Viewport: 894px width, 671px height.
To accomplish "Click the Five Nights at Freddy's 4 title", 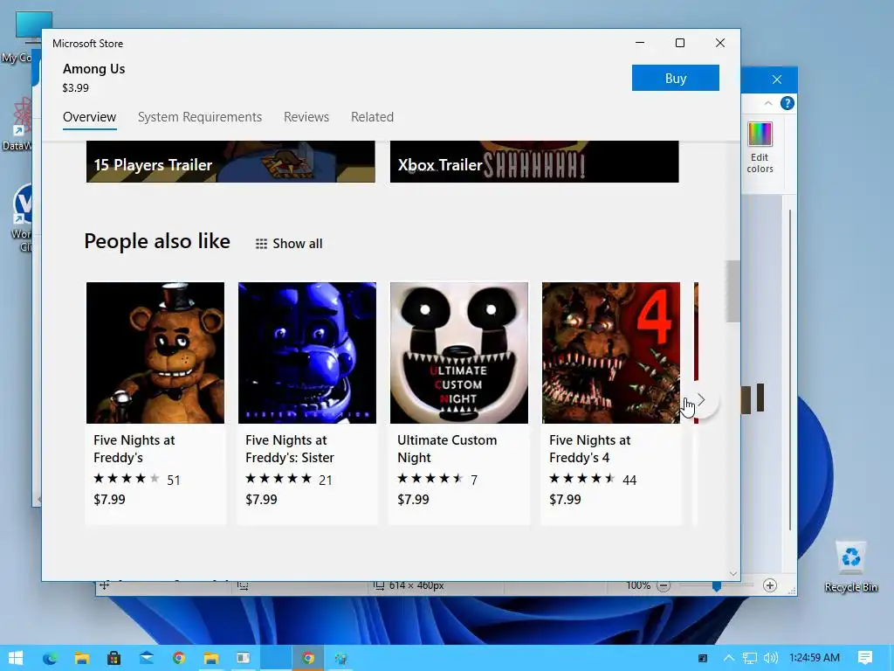I will click(589, 449).
